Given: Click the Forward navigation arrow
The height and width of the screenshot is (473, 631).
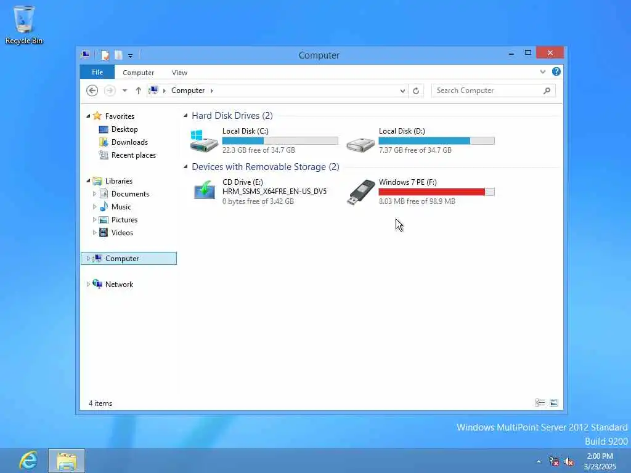Looking at the screenshot, I should pyautogui.click(x=110, y=91).
